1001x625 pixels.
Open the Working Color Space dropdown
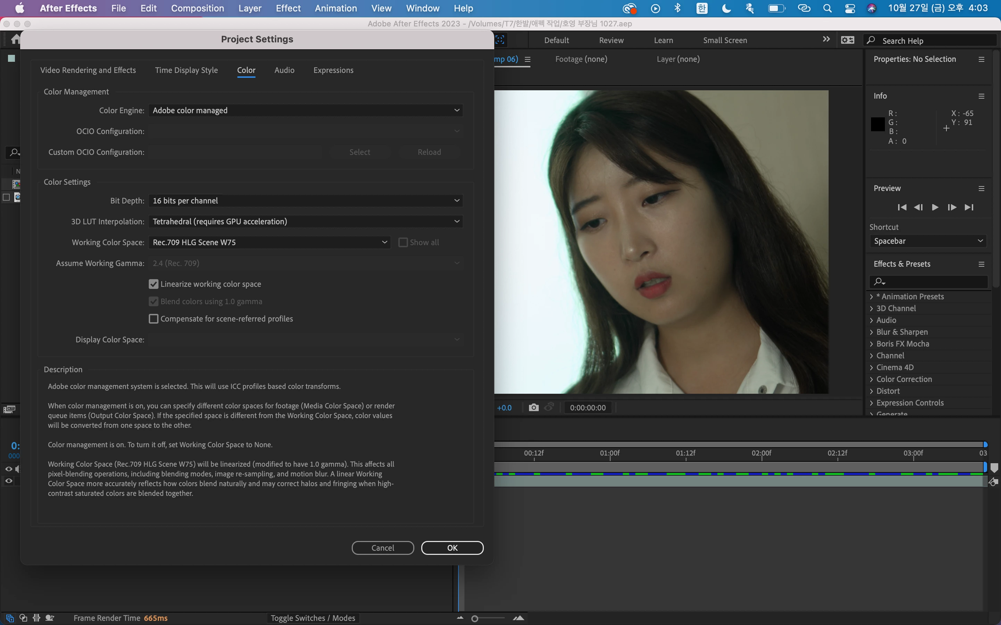tap(269, 242)
